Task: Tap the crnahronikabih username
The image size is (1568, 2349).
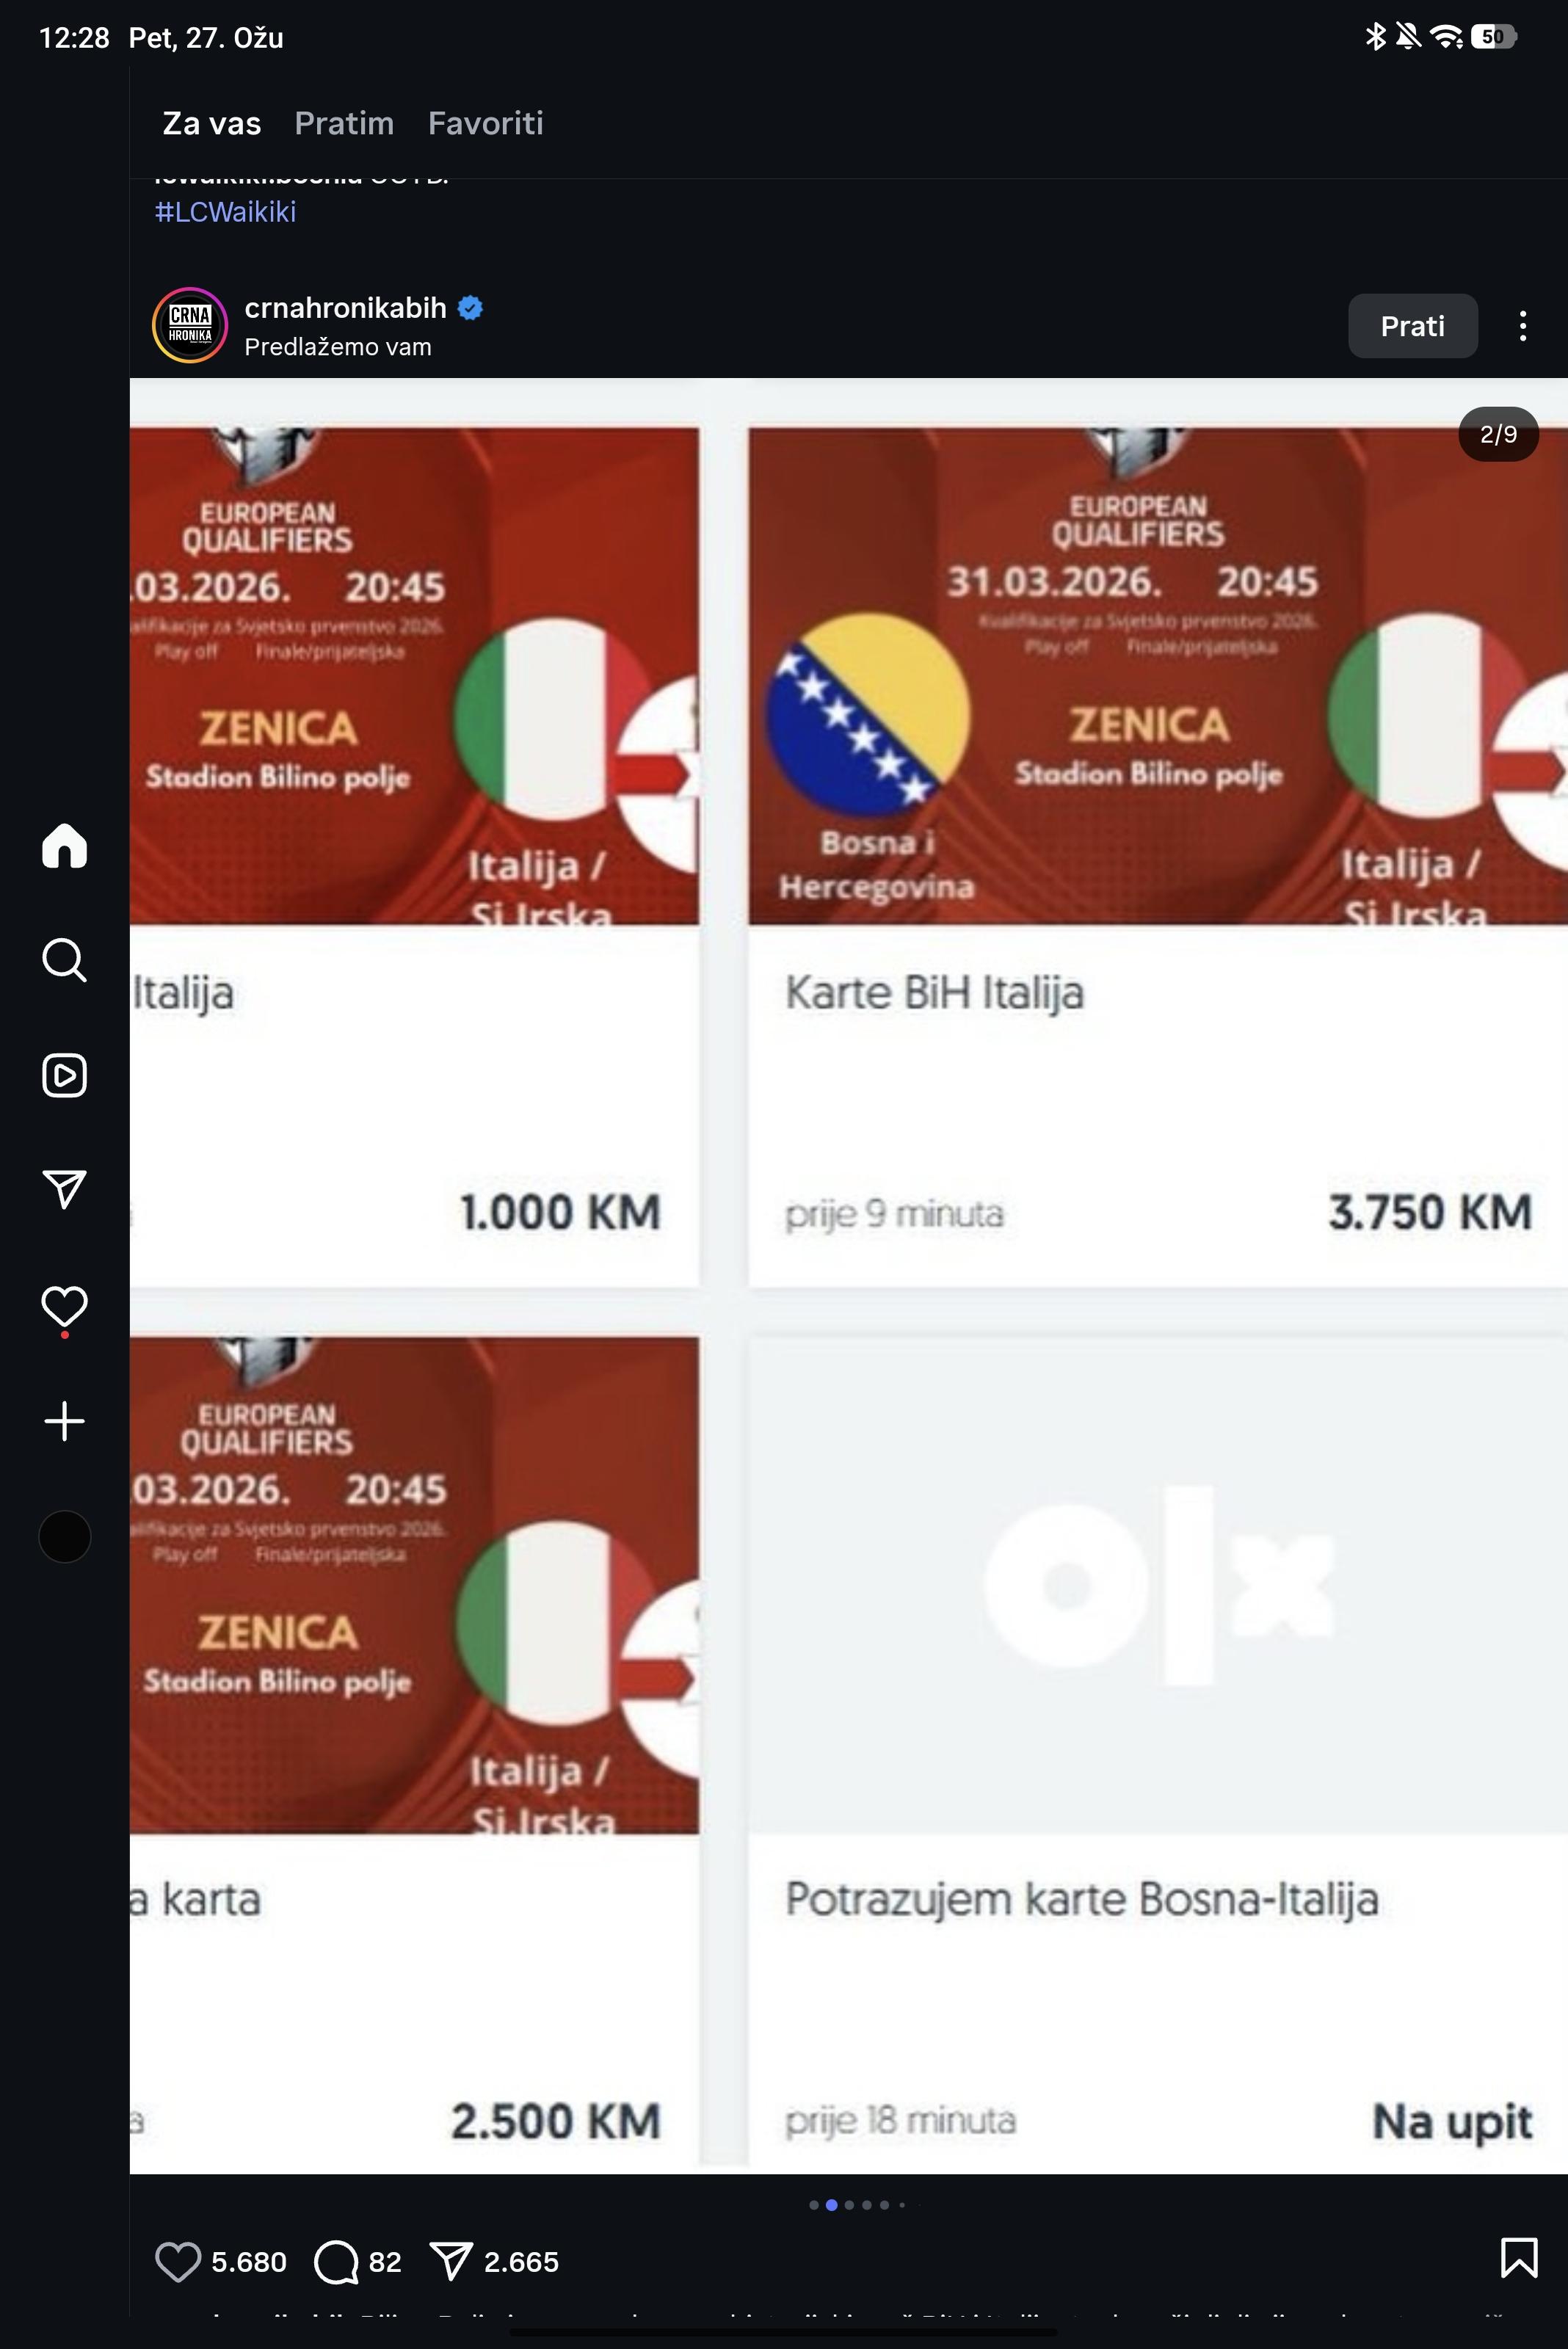Action: click(345, 308)
